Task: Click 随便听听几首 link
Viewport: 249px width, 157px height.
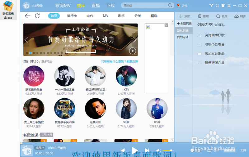Action: pos(214,63)
